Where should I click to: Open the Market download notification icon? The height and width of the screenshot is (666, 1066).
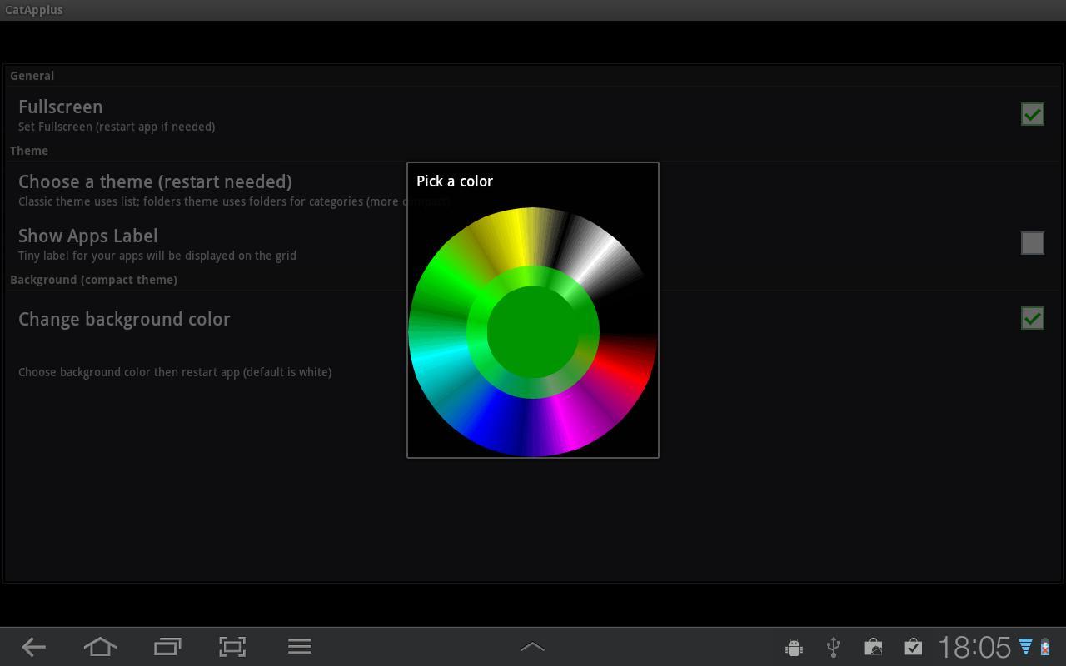pos(873,647)
